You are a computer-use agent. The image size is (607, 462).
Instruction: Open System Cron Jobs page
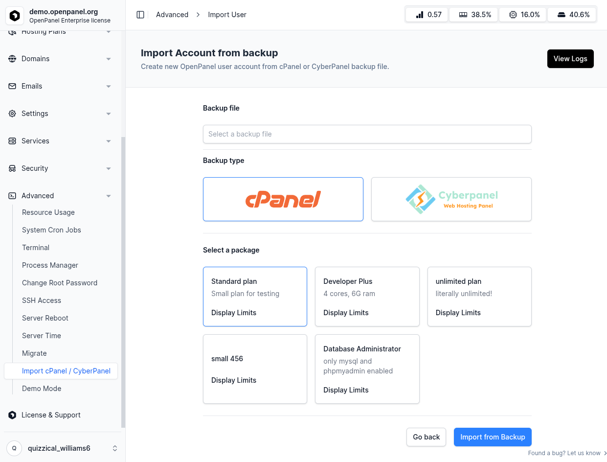pos(51,230)
